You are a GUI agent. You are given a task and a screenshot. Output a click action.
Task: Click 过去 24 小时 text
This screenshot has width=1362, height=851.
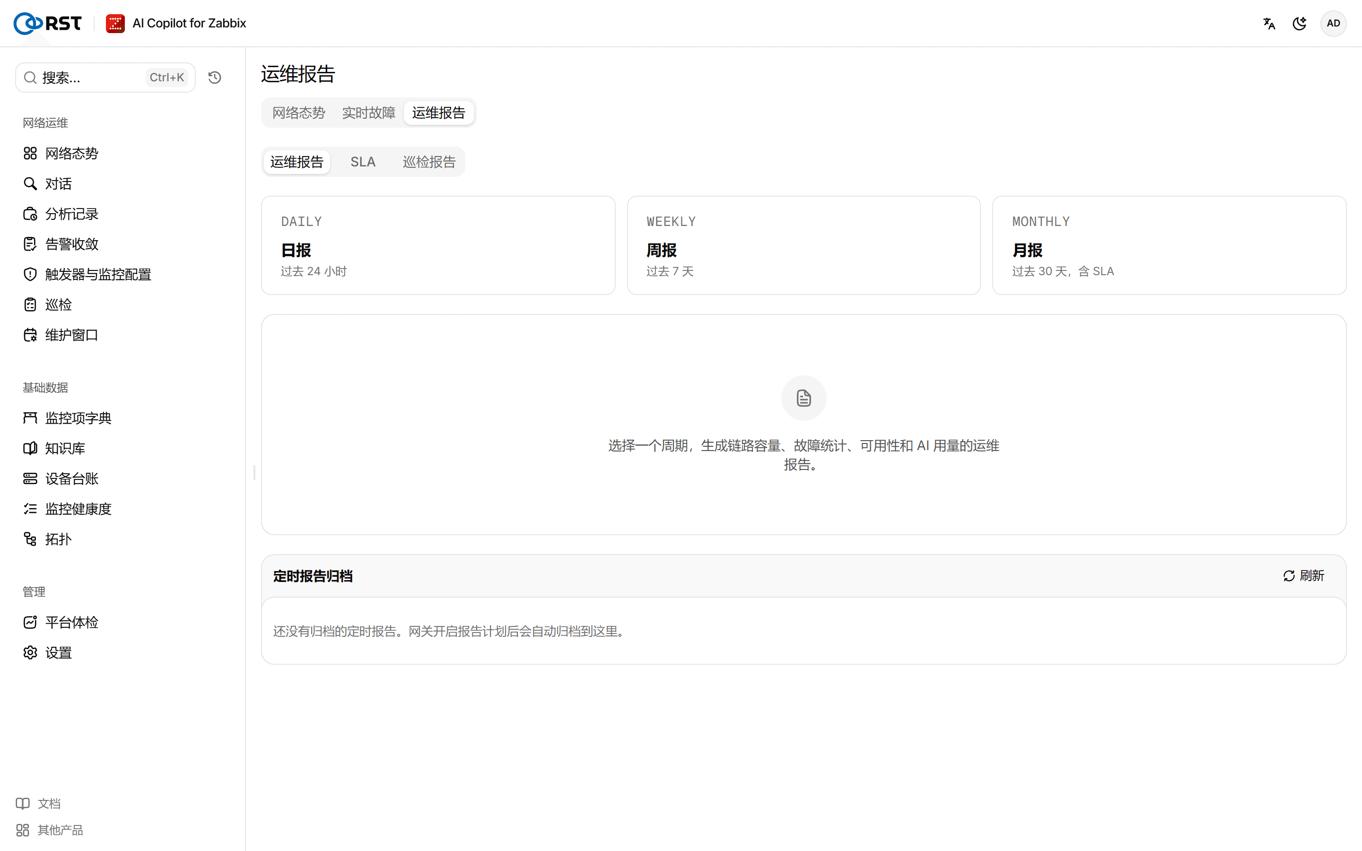pos(314,271)
